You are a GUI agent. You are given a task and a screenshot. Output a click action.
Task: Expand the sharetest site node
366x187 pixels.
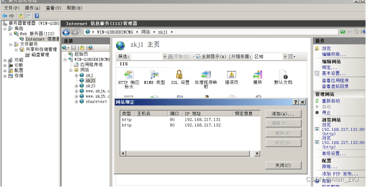(x=76, y=102)
